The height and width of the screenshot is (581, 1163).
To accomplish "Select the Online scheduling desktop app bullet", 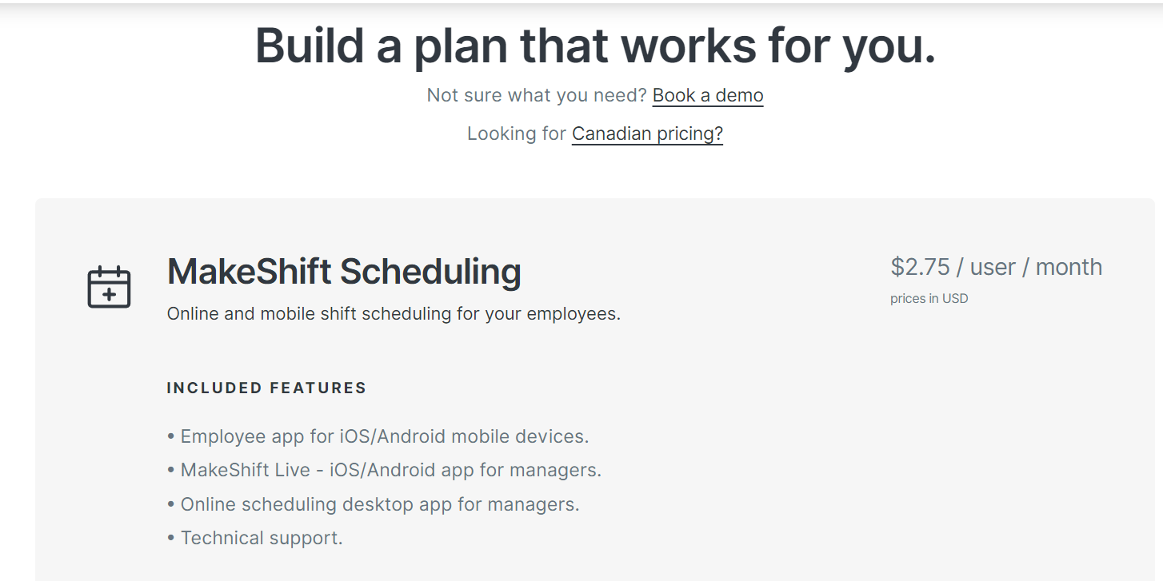I will (x=373, y=503).
